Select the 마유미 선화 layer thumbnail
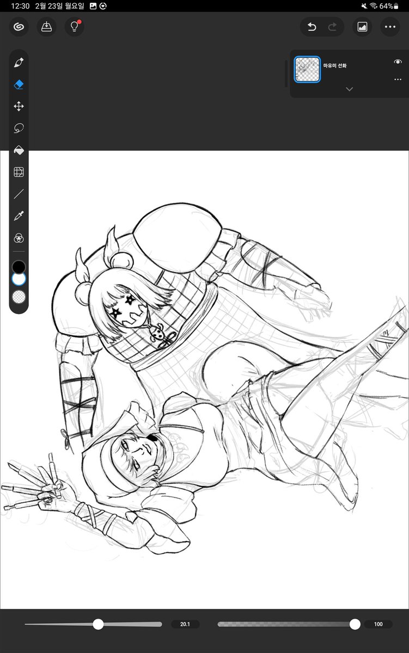This screenshot has height=653, width=409. click(x=308, y=69)
